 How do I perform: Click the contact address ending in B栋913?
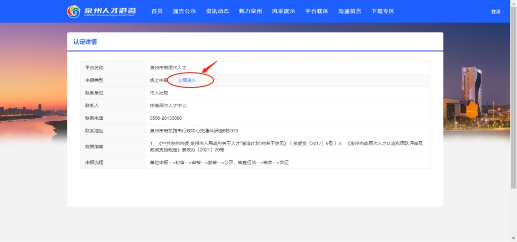(x=194, y=130)
